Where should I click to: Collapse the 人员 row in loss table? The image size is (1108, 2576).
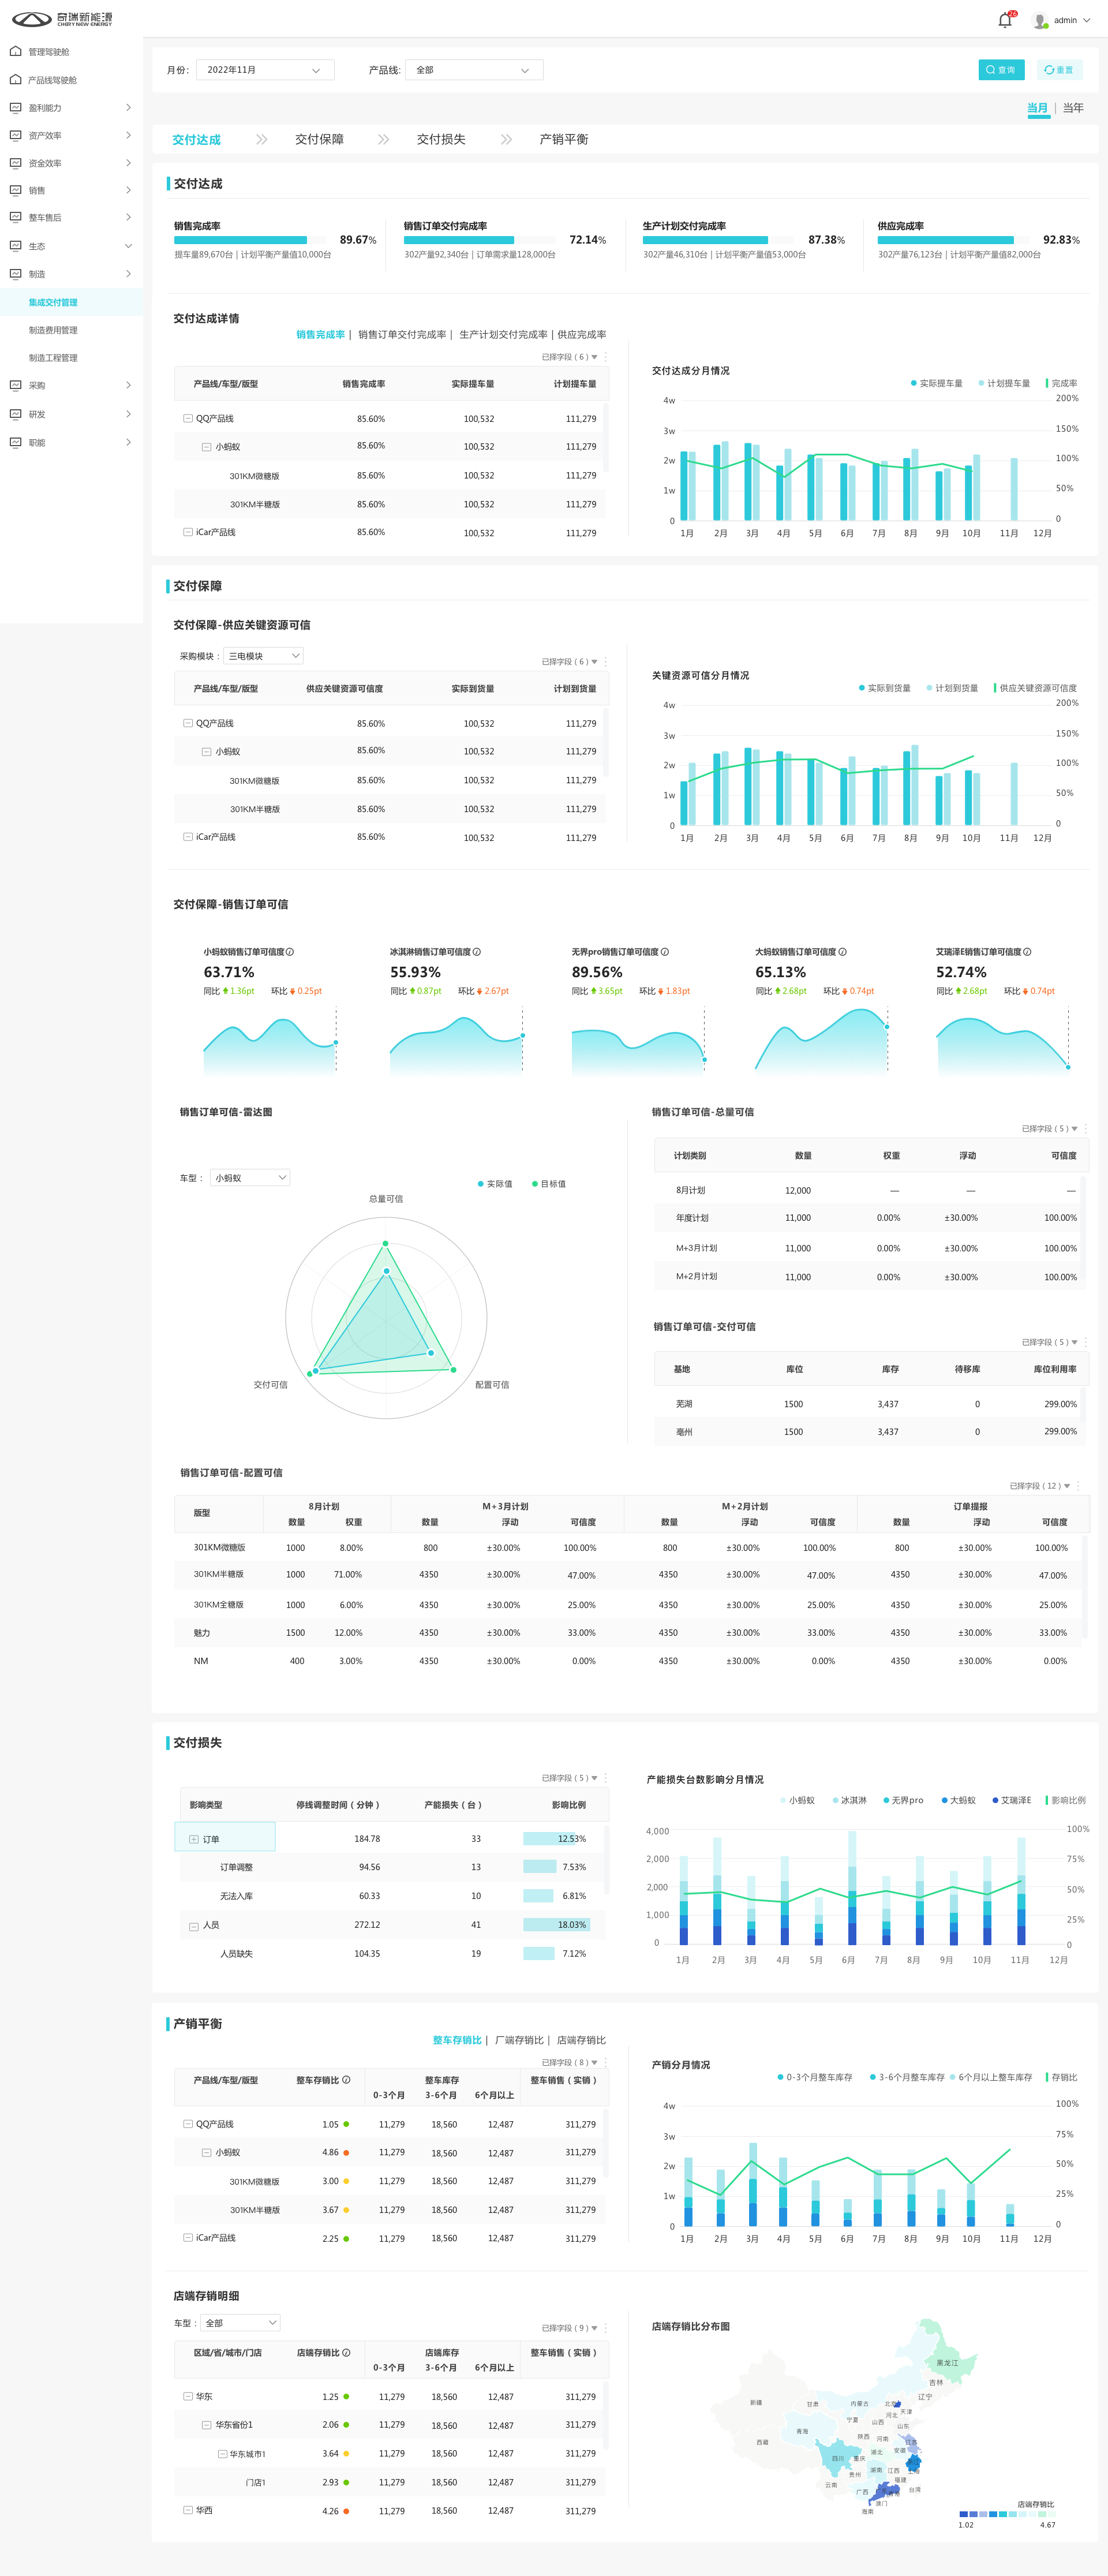click(194, 1926)
